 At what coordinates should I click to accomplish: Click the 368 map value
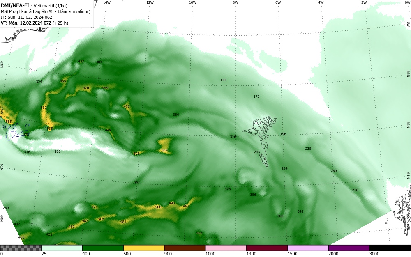coord(280,216)
